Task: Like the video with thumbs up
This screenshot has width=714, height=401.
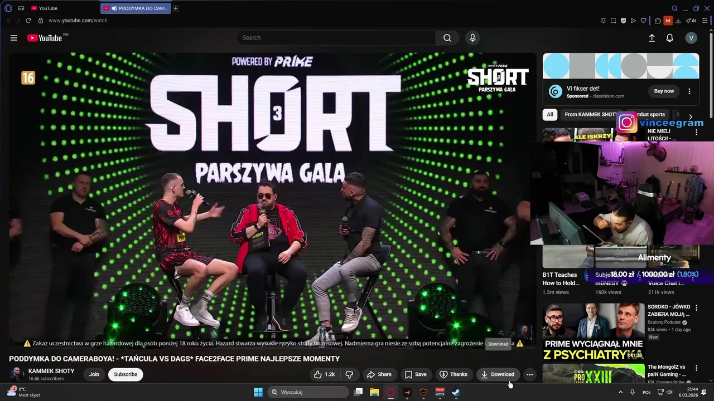Action: click(324, 374)
